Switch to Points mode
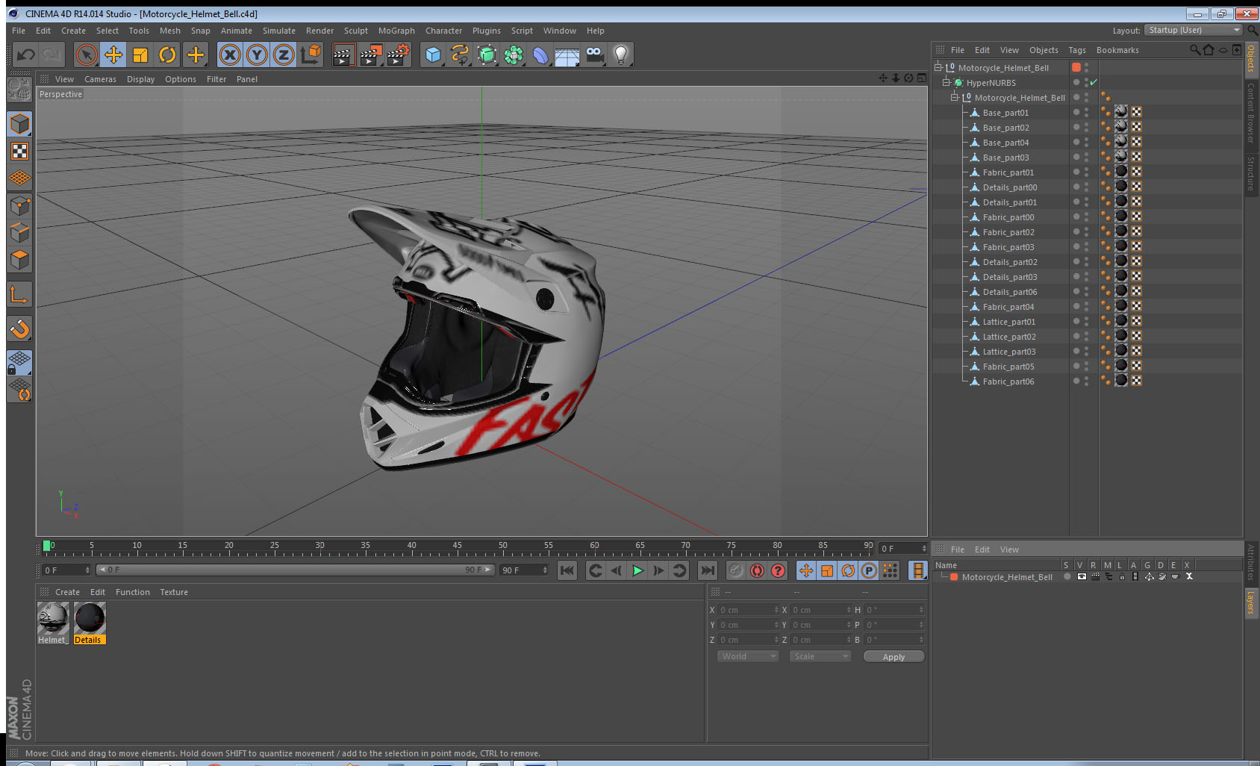 (19, 206)
